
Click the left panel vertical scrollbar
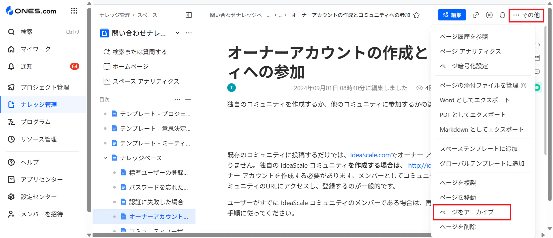(x=89, y=109)
